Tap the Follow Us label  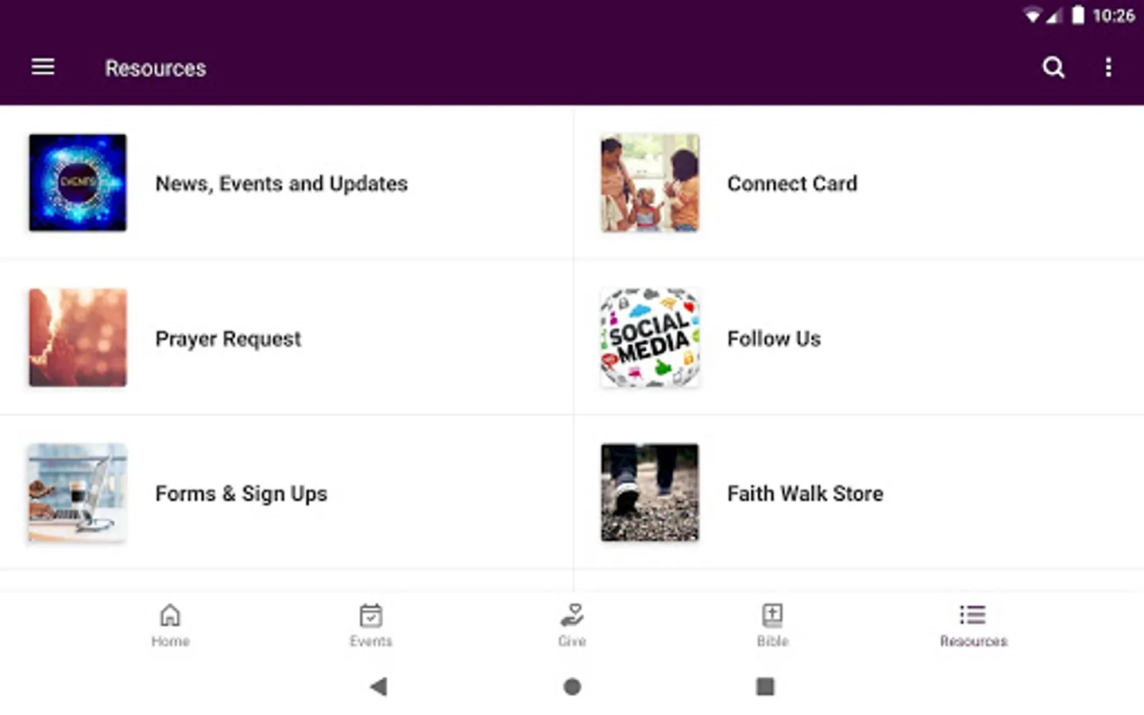pyautogui.click(x=774, y=339)
